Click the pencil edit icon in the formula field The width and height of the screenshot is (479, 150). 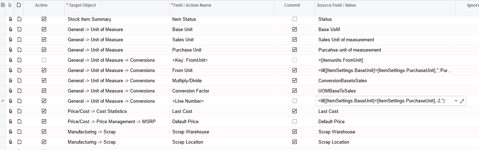click(462, 101)
